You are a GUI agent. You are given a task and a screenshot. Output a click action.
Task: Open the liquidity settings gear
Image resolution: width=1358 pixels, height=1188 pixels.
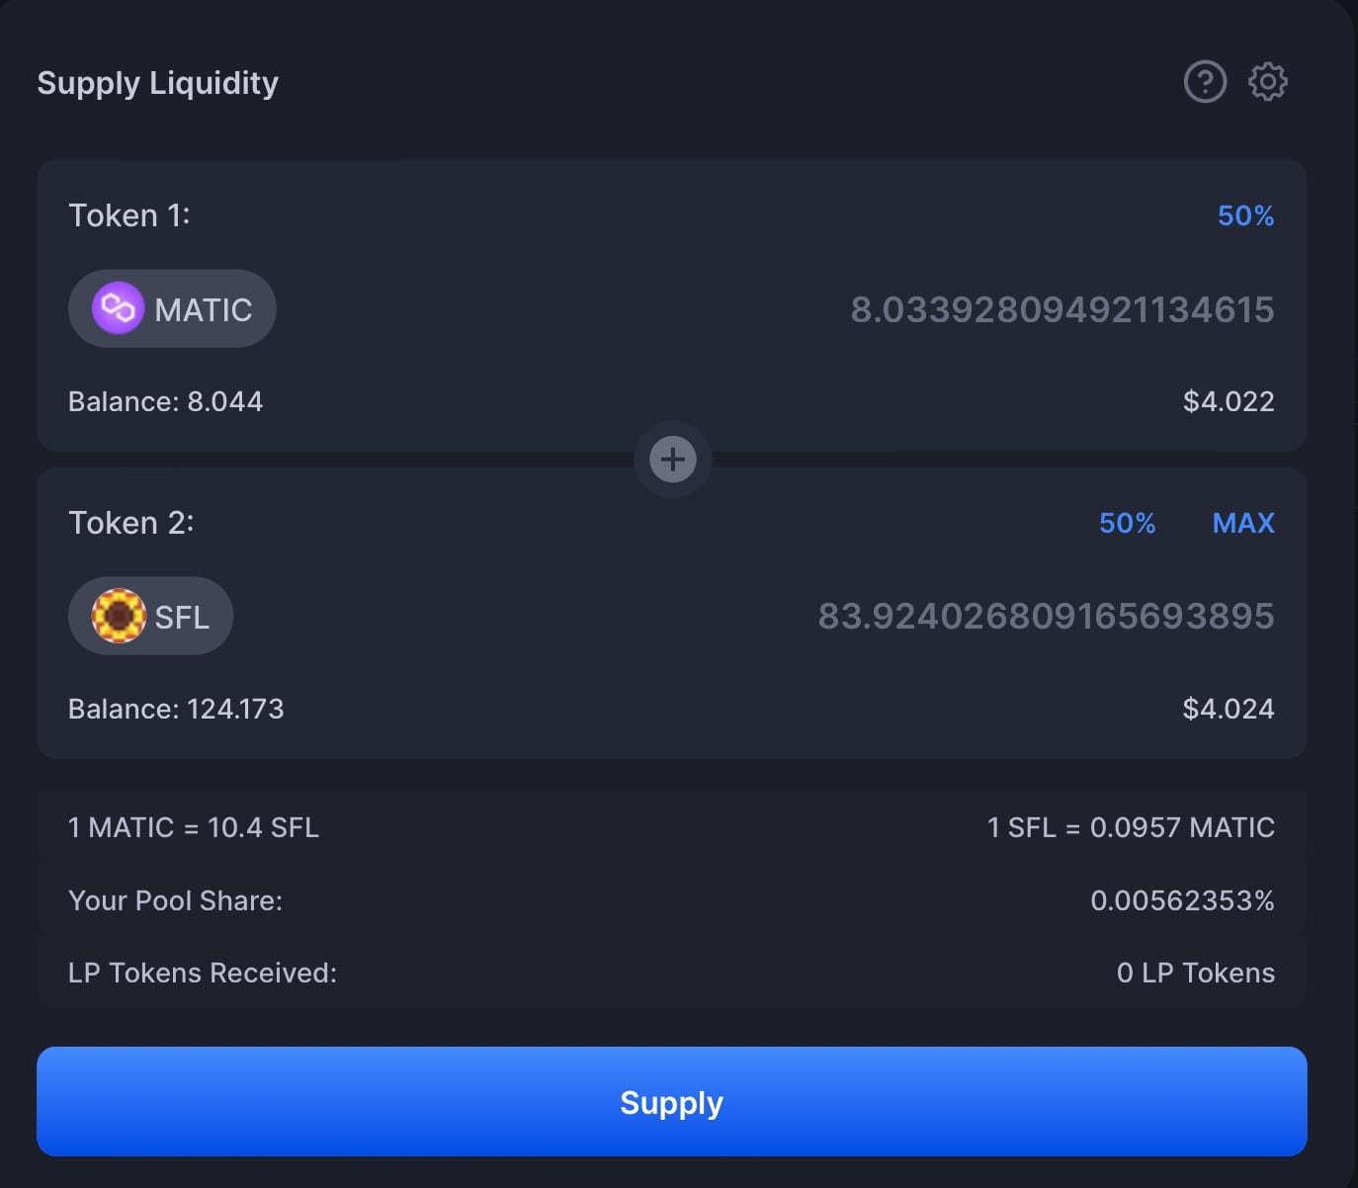click(x=1268, y=82)
